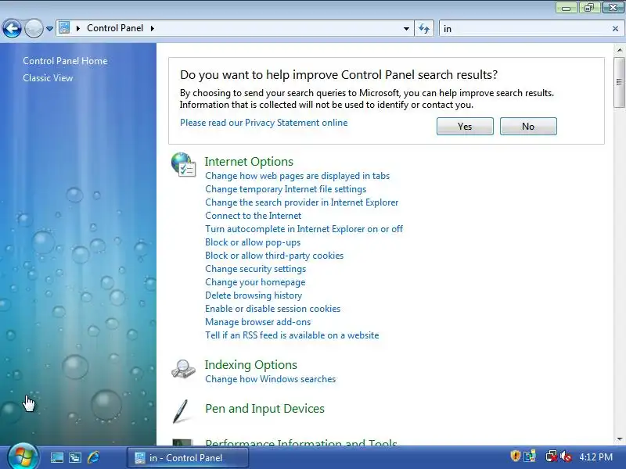The height and width of the screenshot is (469, 626).
Task: Expand the arrow after Control Panel breadcrumb
Action: coord(152,28)
